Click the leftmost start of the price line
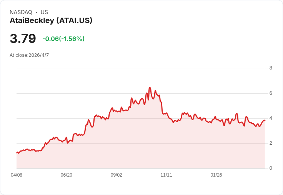This screenshot has width=283, height=195. click(17, 153)
